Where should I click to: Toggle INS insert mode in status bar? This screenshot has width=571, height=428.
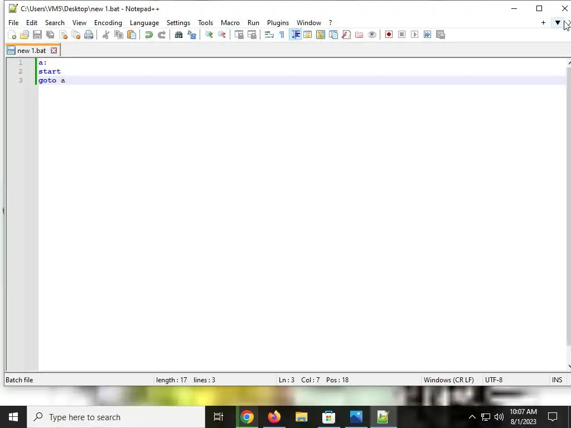(x=557, y=380)
